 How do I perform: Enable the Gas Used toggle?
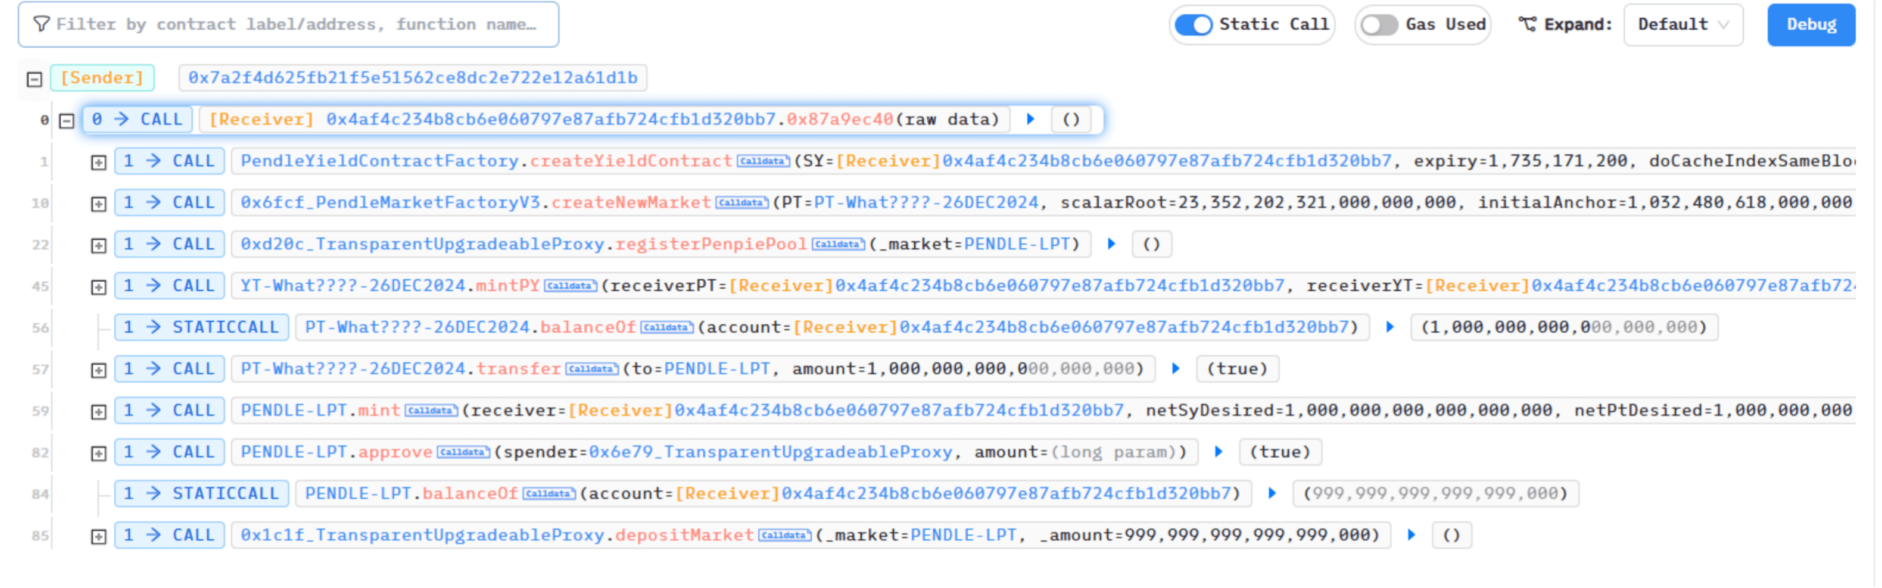click(x=1379, y=24)
